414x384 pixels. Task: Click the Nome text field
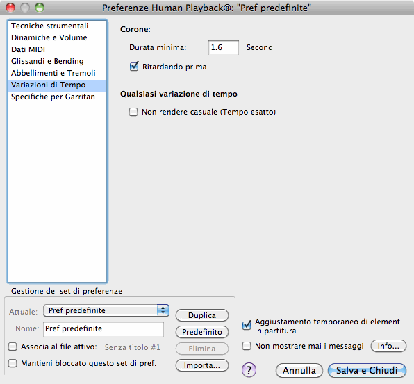coord(104,329)
